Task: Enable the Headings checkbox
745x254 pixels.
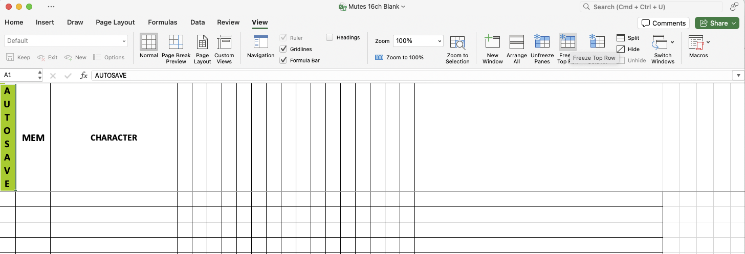Action: [x=330, y=37]
